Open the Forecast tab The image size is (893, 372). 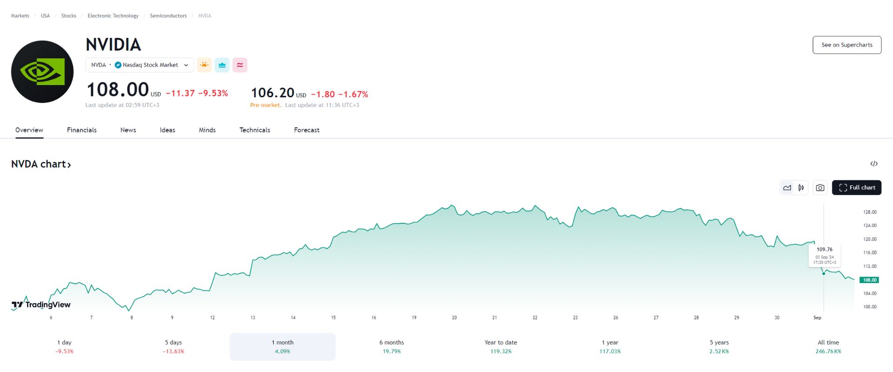coord(307,130)
